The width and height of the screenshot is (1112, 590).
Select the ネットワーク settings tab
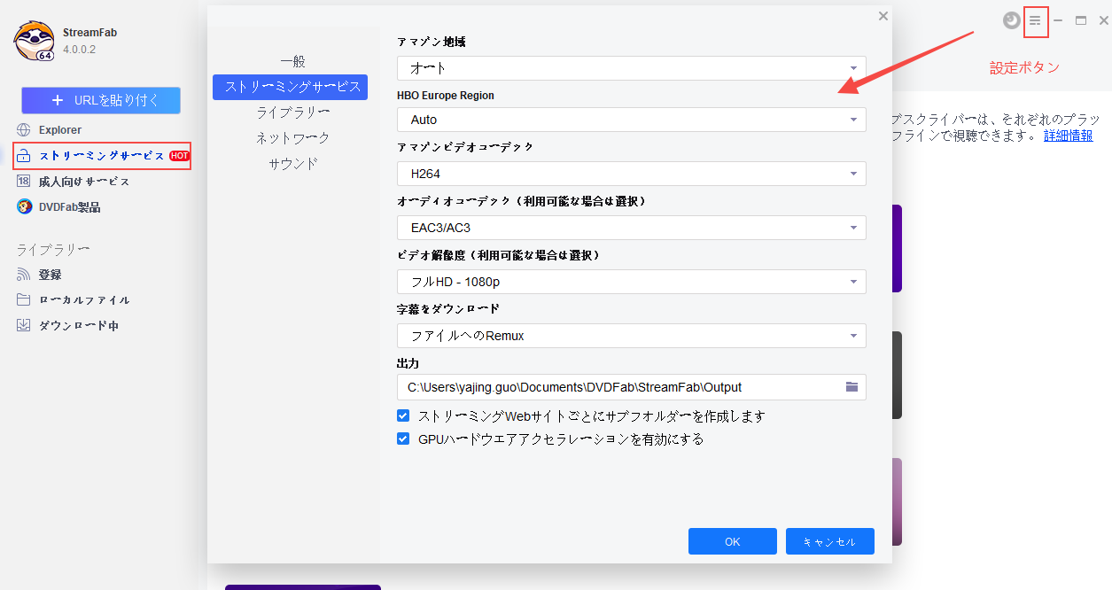292,138
